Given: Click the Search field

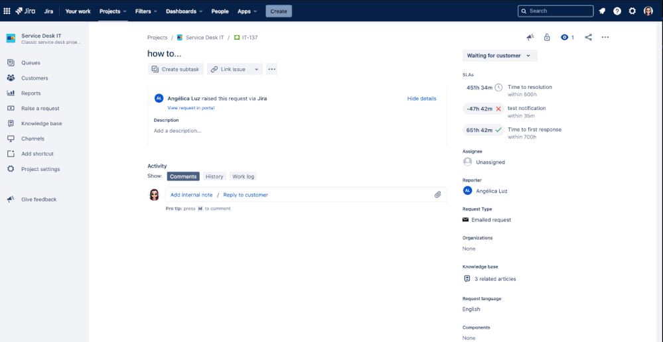Looking at the screenshot, I should pyautogui.click(x=555, y=11).
